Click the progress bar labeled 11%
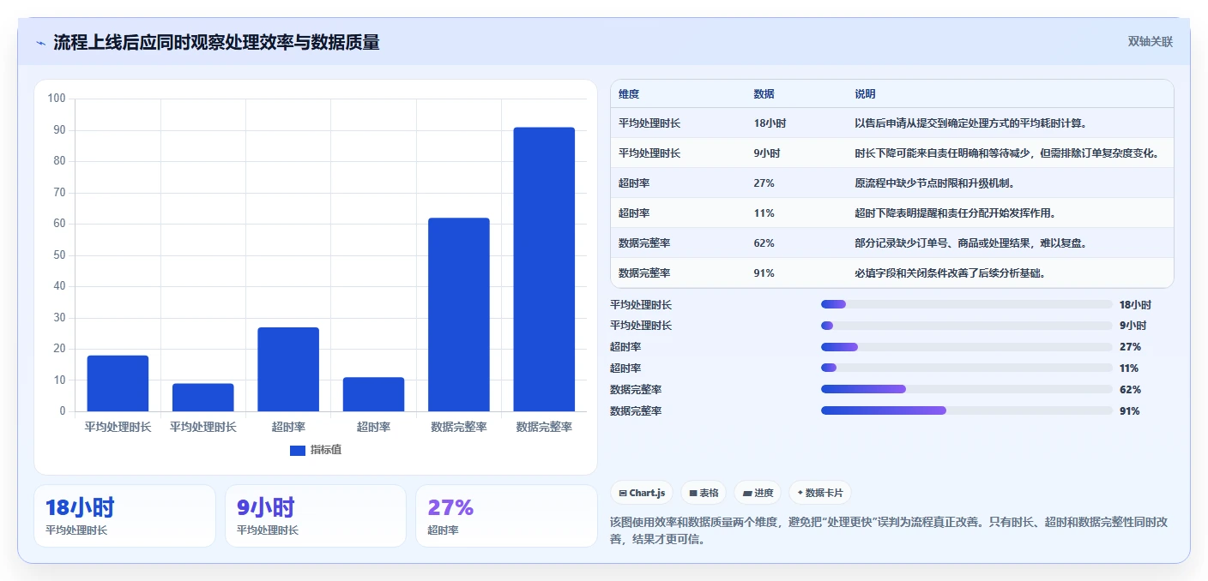 (x=966, y=368)
